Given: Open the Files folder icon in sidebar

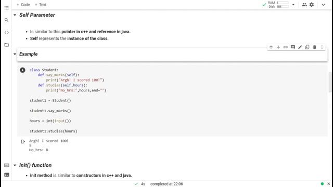Looking at the screenshot, I should [7, 45].
